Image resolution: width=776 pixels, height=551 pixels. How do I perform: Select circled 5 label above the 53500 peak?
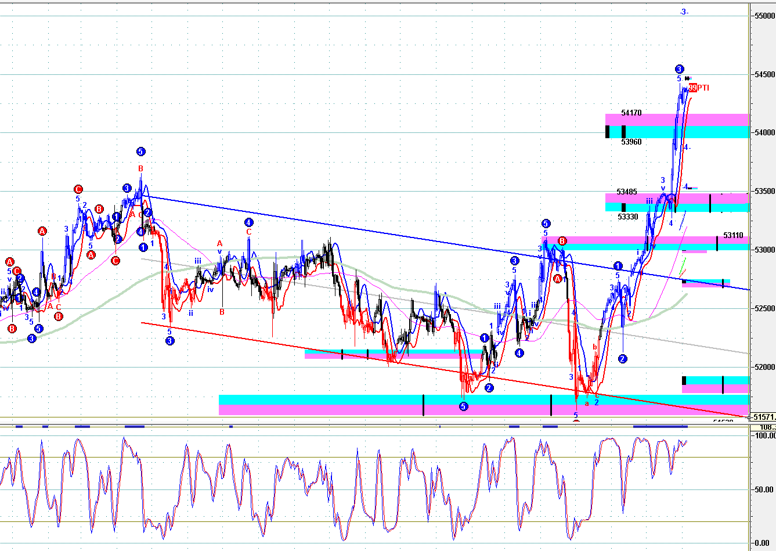[x=140, y=152]
